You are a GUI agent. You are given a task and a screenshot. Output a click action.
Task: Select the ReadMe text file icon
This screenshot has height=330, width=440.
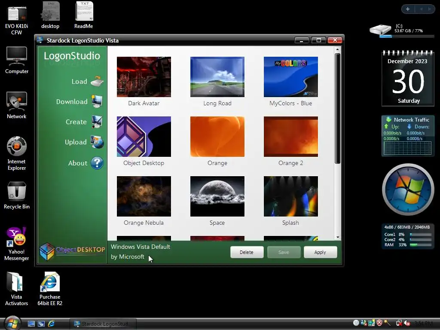tap(84, 12)
